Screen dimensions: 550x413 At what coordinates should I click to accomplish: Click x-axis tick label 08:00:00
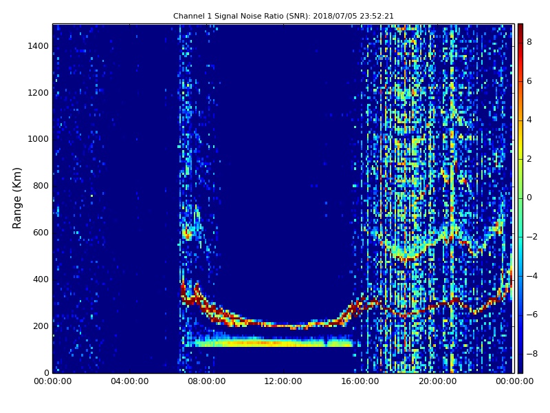coord(207,381)
